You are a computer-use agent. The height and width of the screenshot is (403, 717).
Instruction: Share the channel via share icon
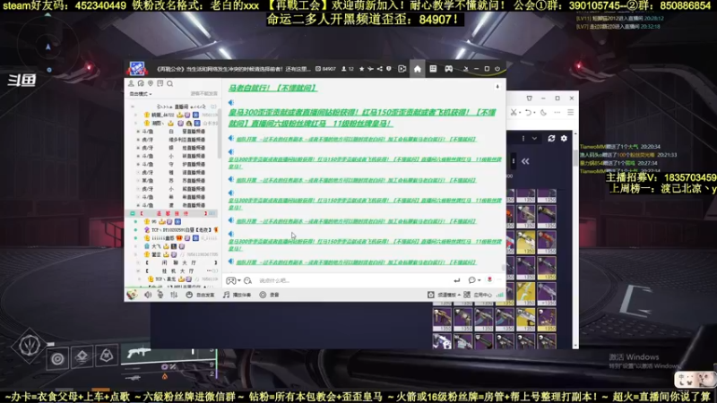click(x=379, y=69)
